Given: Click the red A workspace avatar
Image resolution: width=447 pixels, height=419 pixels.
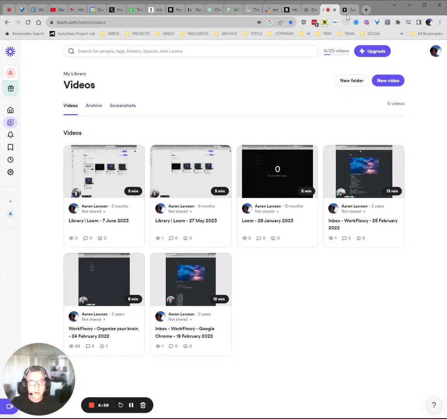Looking at the screenshot, I should pyautogui.click(x=10, y=73).
